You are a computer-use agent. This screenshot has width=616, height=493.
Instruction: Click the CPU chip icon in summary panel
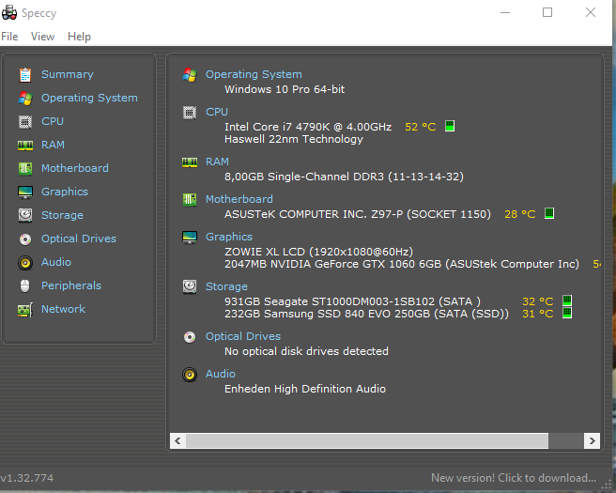(190, 113)
